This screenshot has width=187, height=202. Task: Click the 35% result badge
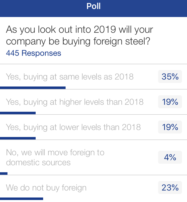[x=170, y=76]
